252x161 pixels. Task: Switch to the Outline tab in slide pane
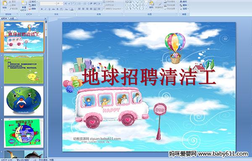point(12,18)
